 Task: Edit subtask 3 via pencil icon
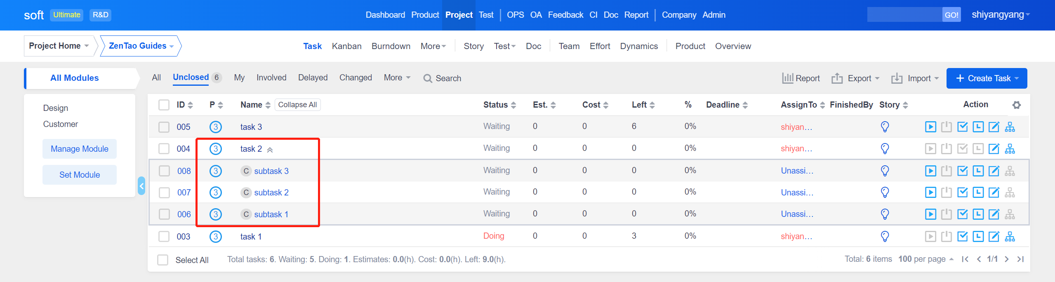(994, 171)
